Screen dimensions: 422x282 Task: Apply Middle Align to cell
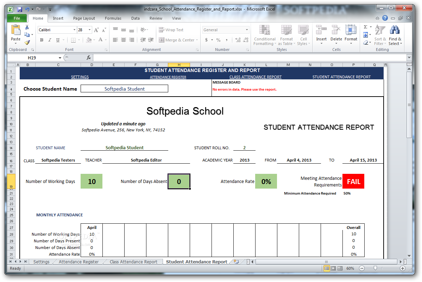point(124,30)
